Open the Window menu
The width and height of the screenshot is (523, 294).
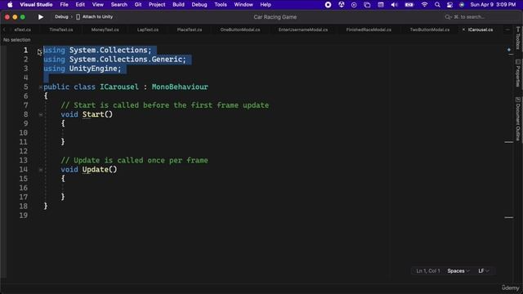coord(244,5)
